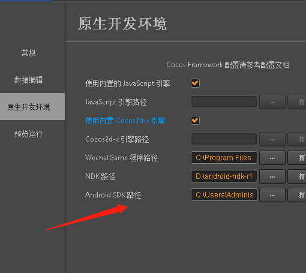Browse for the Cocos2d-x engine path with the ellipsis button
Image resolution: width=306 pixels, height=273 pixels.
(x=272, y=139)
